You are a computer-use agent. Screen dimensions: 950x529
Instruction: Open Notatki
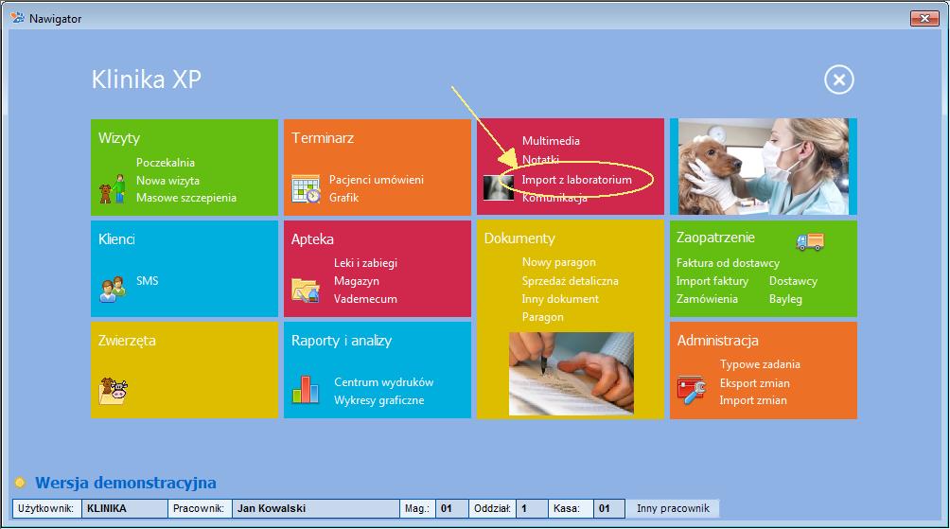pyautogui.click(x=540, y=159)
